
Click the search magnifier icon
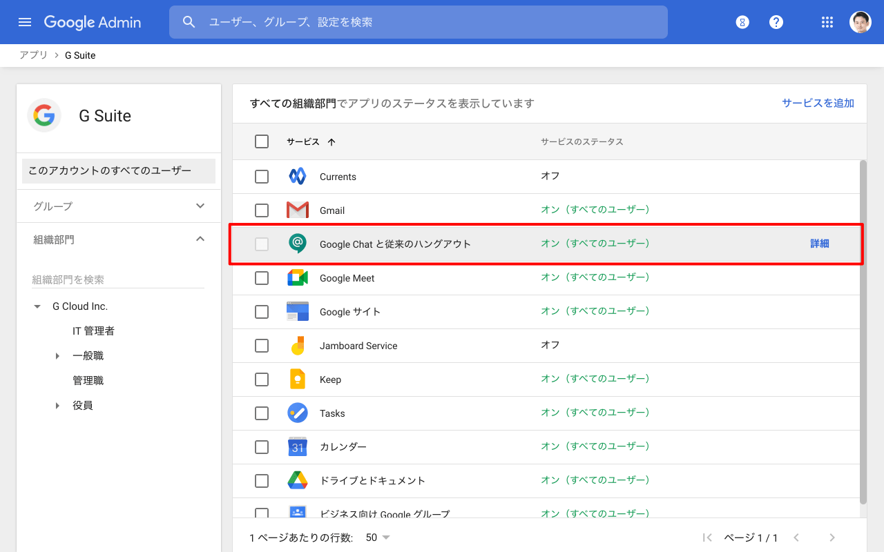[189, 22]
